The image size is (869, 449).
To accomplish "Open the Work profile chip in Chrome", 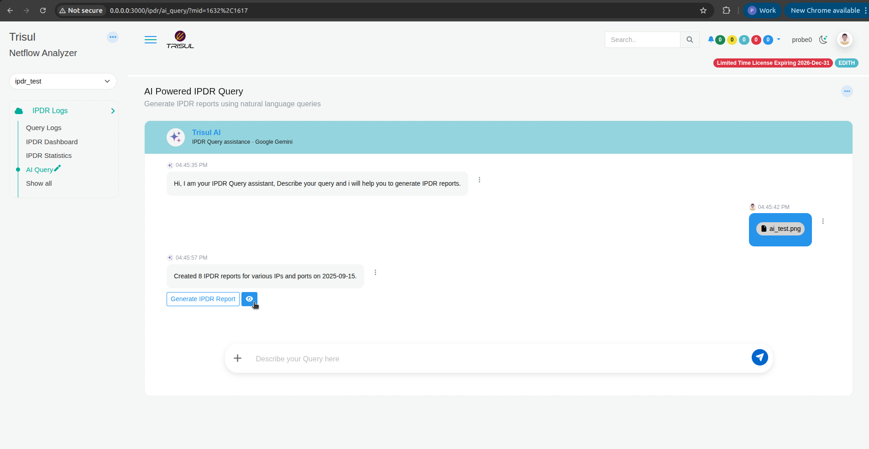I will click(x=762, y=10).
